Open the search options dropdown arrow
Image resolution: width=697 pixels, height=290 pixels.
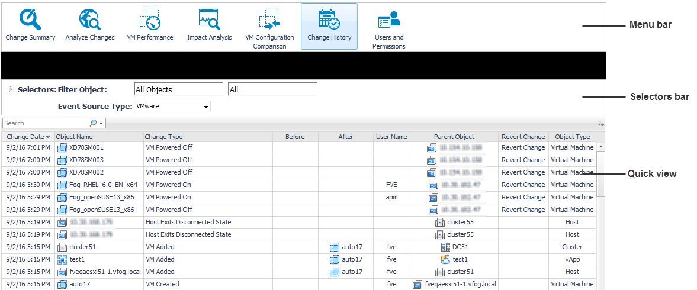pyautogui.click(x=101, y=124)
